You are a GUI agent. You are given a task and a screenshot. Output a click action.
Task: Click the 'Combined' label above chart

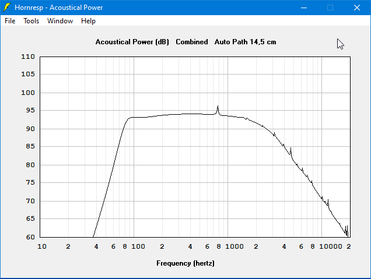192,42
